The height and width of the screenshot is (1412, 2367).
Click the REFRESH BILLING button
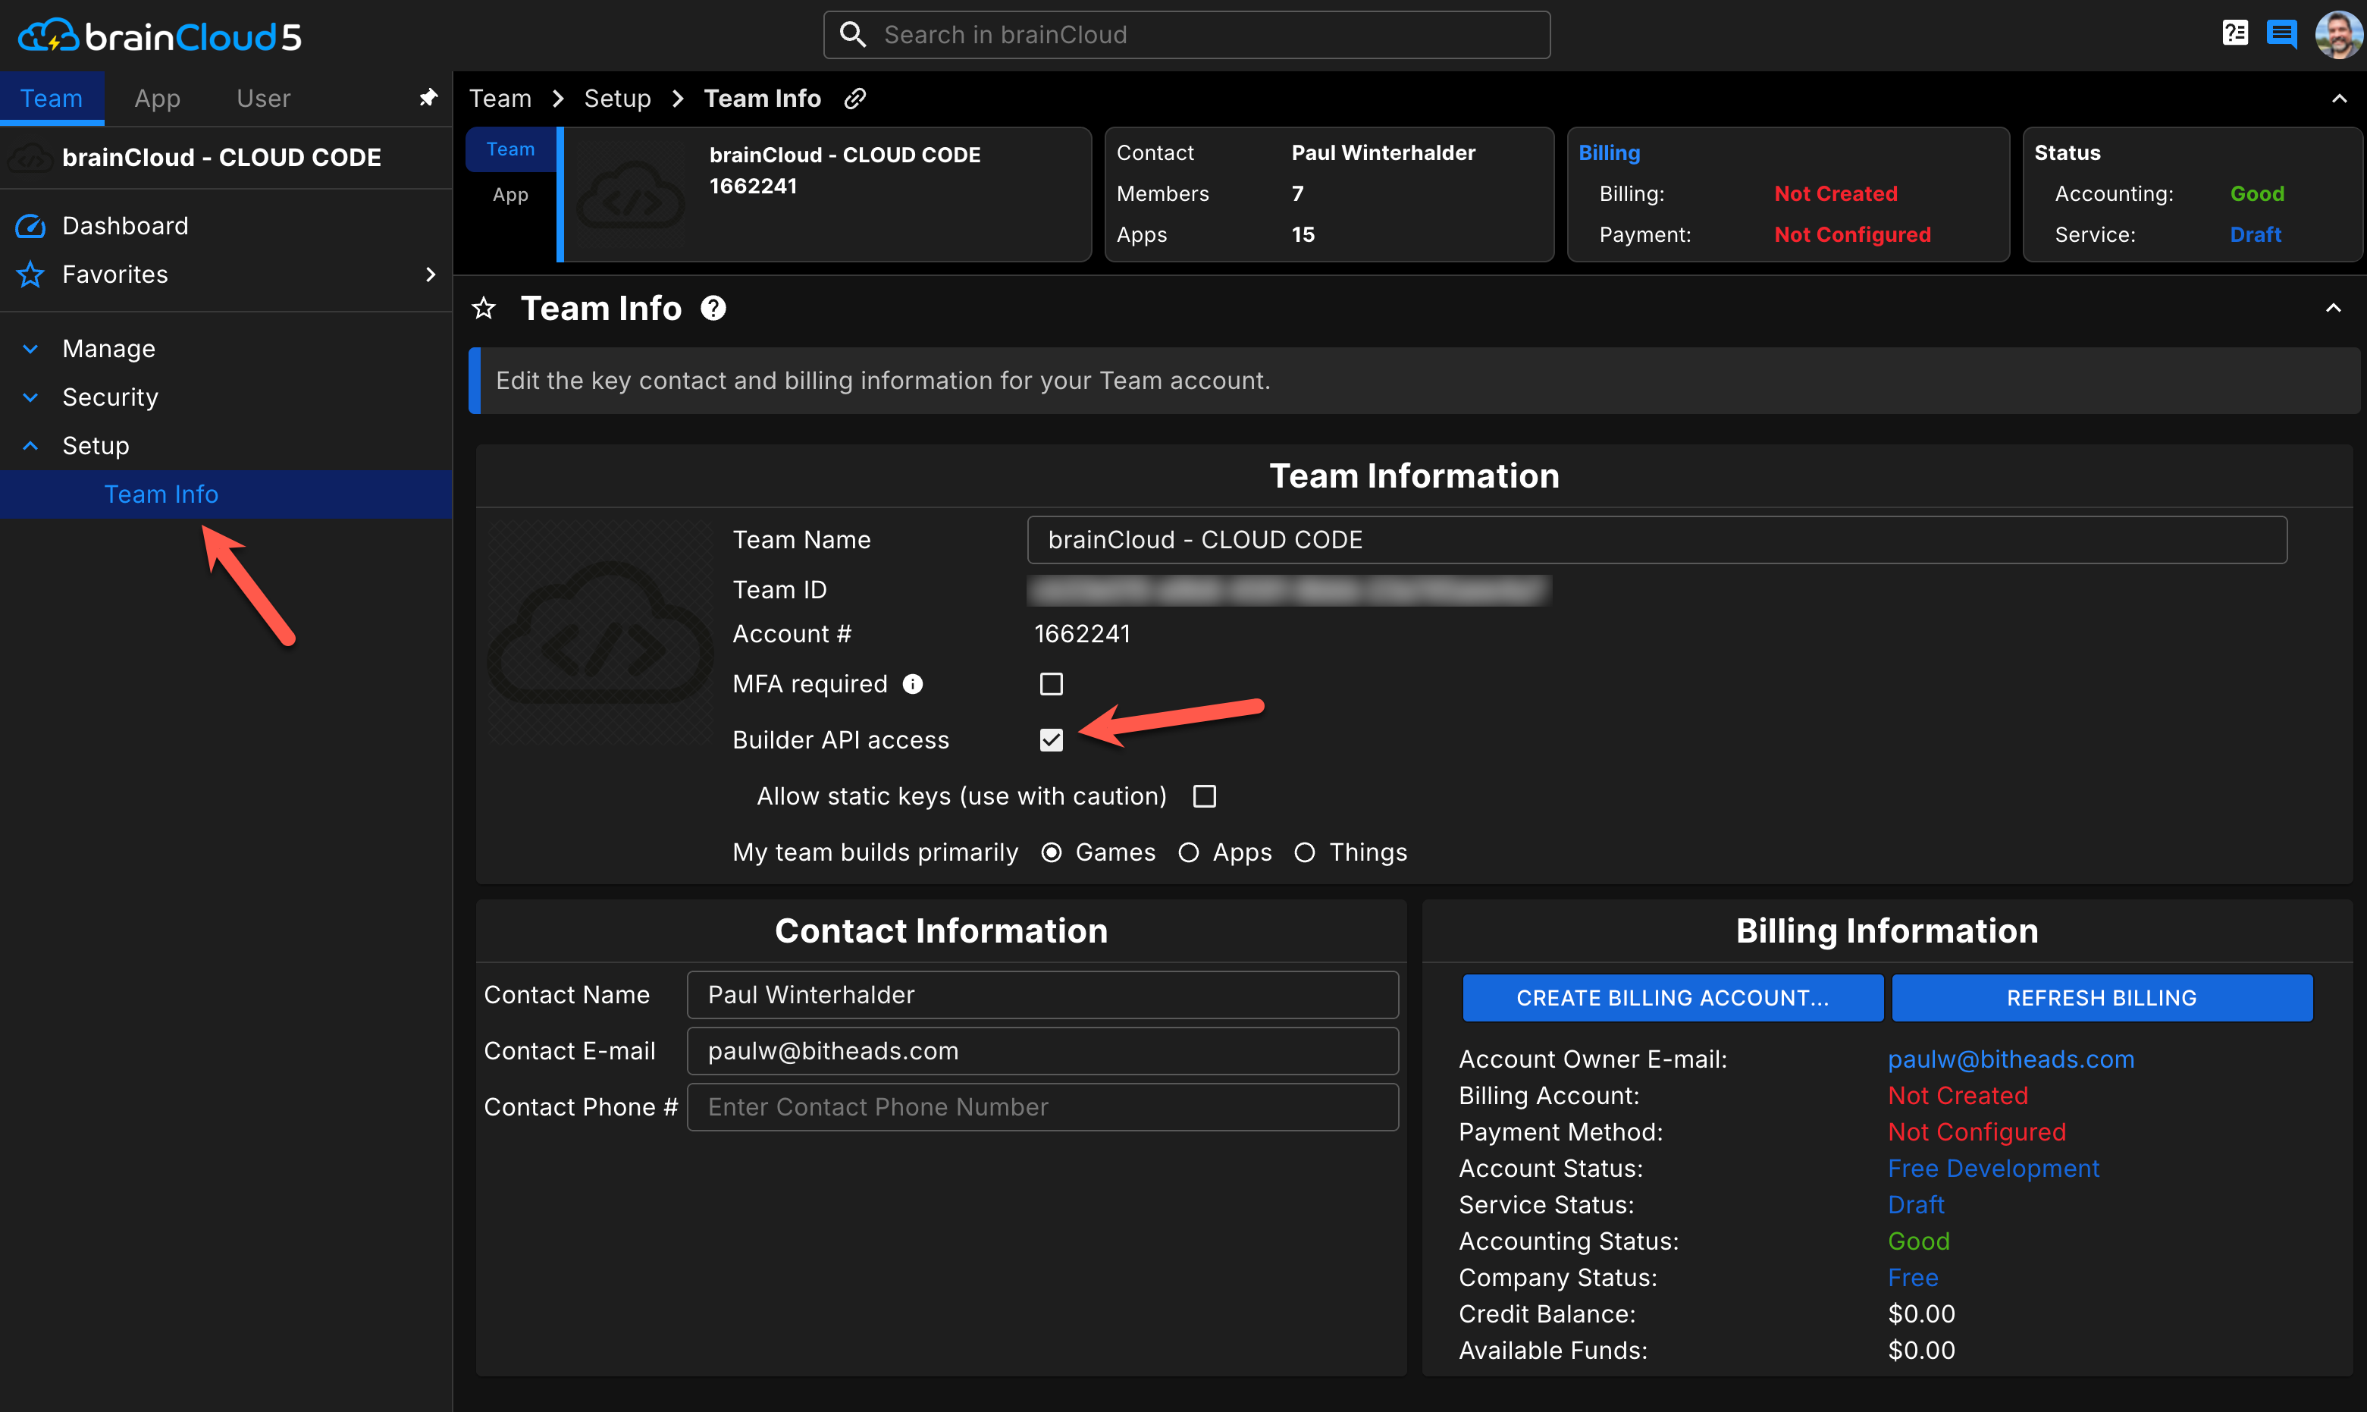[2101, 997]
